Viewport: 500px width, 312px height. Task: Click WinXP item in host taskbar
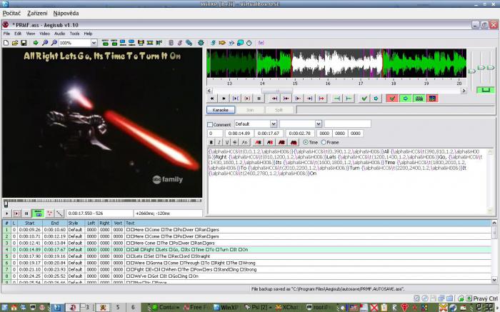point(226,307)
